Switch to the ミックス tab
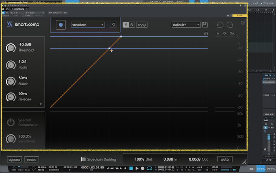 click(261, 169)
